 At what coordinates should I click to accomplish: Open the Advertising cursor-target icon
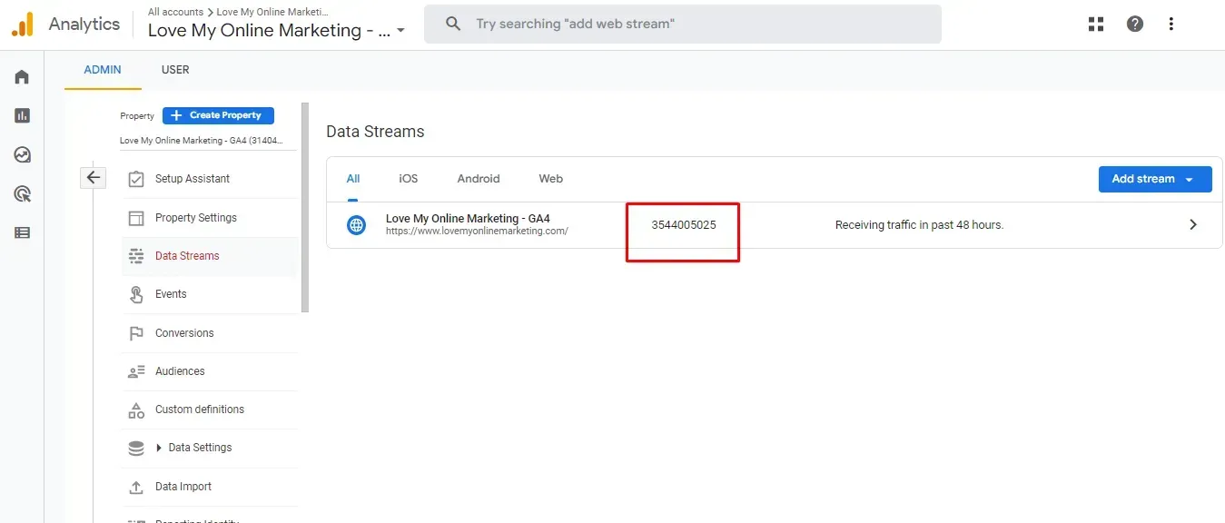pyautogui.click(x=22, y=193)
